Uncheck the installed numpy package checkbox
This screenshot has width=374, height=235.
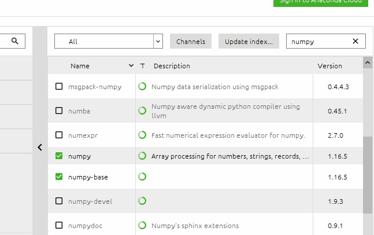point(59,156)
